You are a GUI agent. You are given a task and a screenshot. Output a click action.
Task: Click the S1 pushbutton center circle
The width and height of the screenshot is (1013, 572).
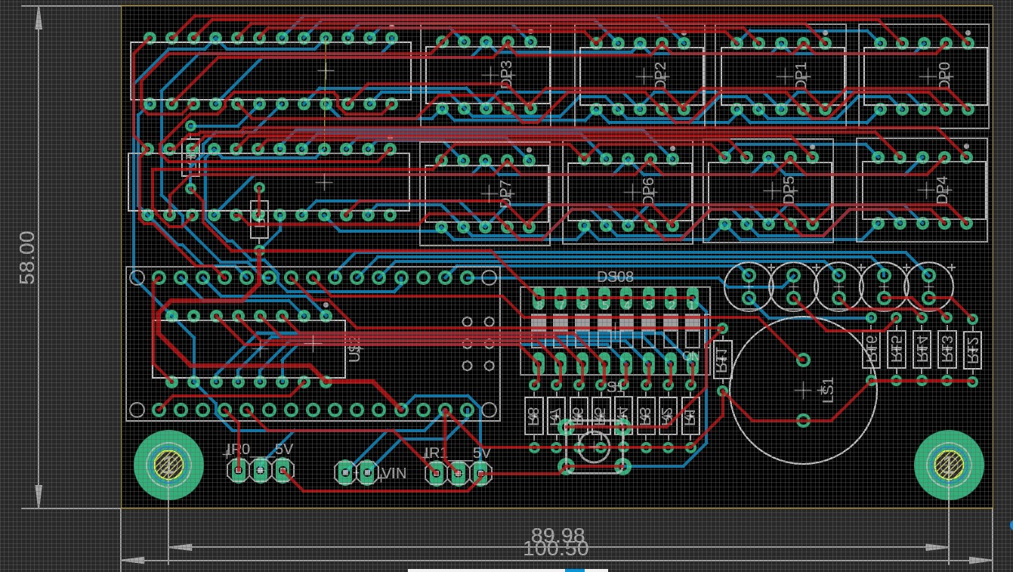(x=594, y=446)
